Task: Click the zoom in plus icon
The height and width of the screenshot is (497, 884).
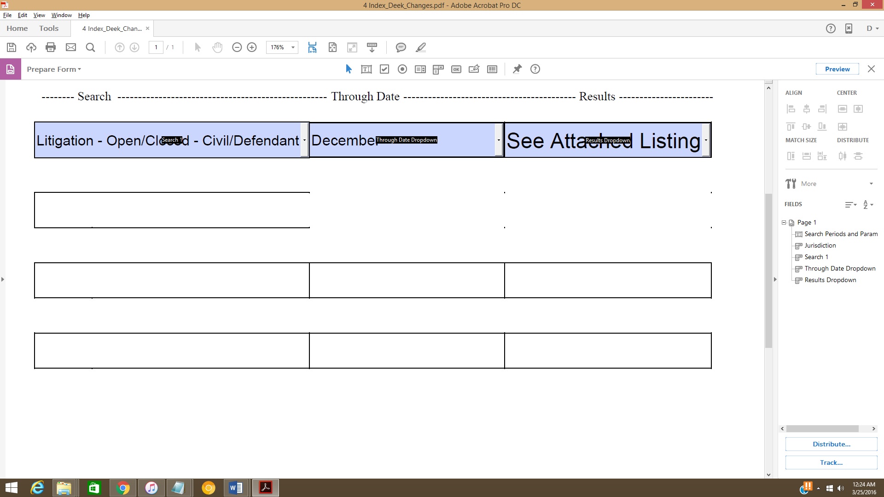Action: pos(252,47)
